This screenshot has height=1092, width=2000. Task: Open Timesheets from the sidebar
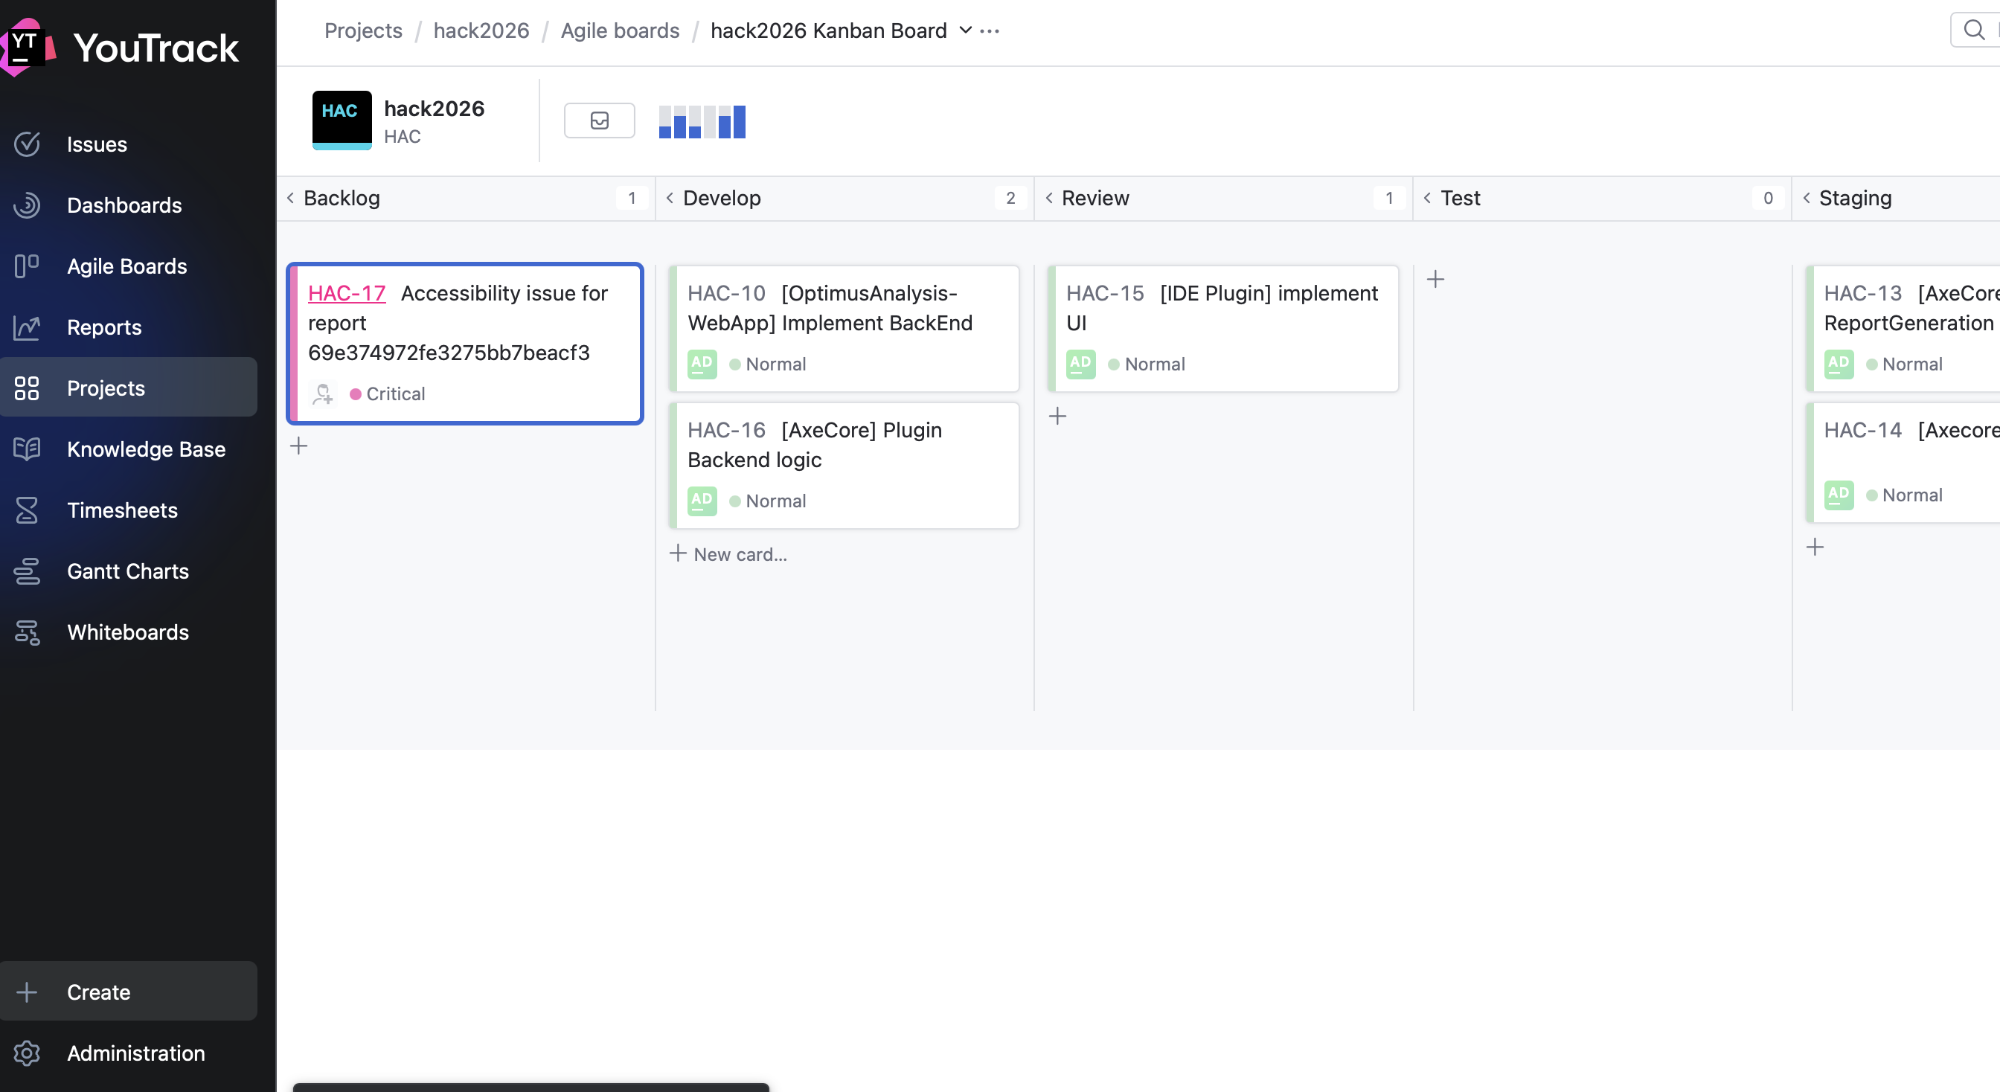[122, 510]
